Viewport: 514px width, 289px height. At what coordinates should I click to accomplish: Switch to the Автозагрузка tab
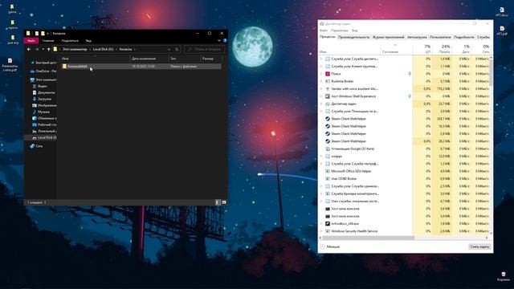[x=417, y=38]
